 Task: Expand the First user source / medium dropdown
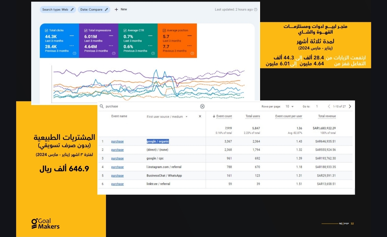[x=186, y=116]
